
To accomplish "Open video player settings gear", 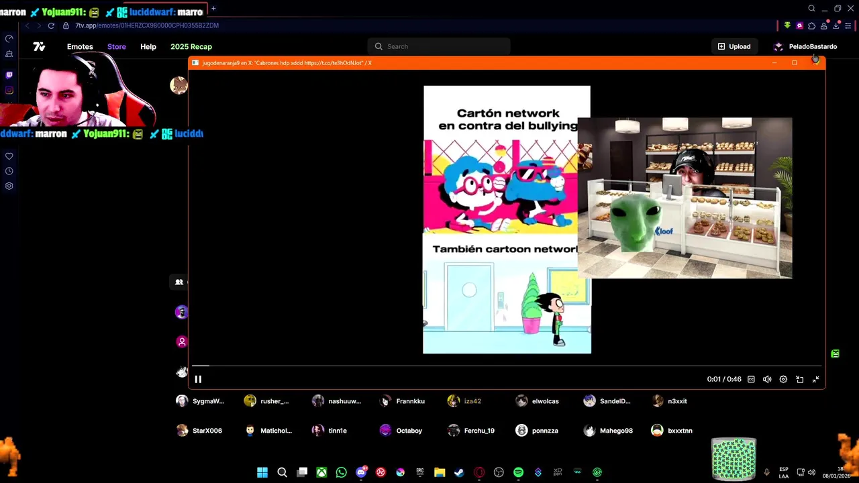I will pyautogui.click(x=783, y=379).
